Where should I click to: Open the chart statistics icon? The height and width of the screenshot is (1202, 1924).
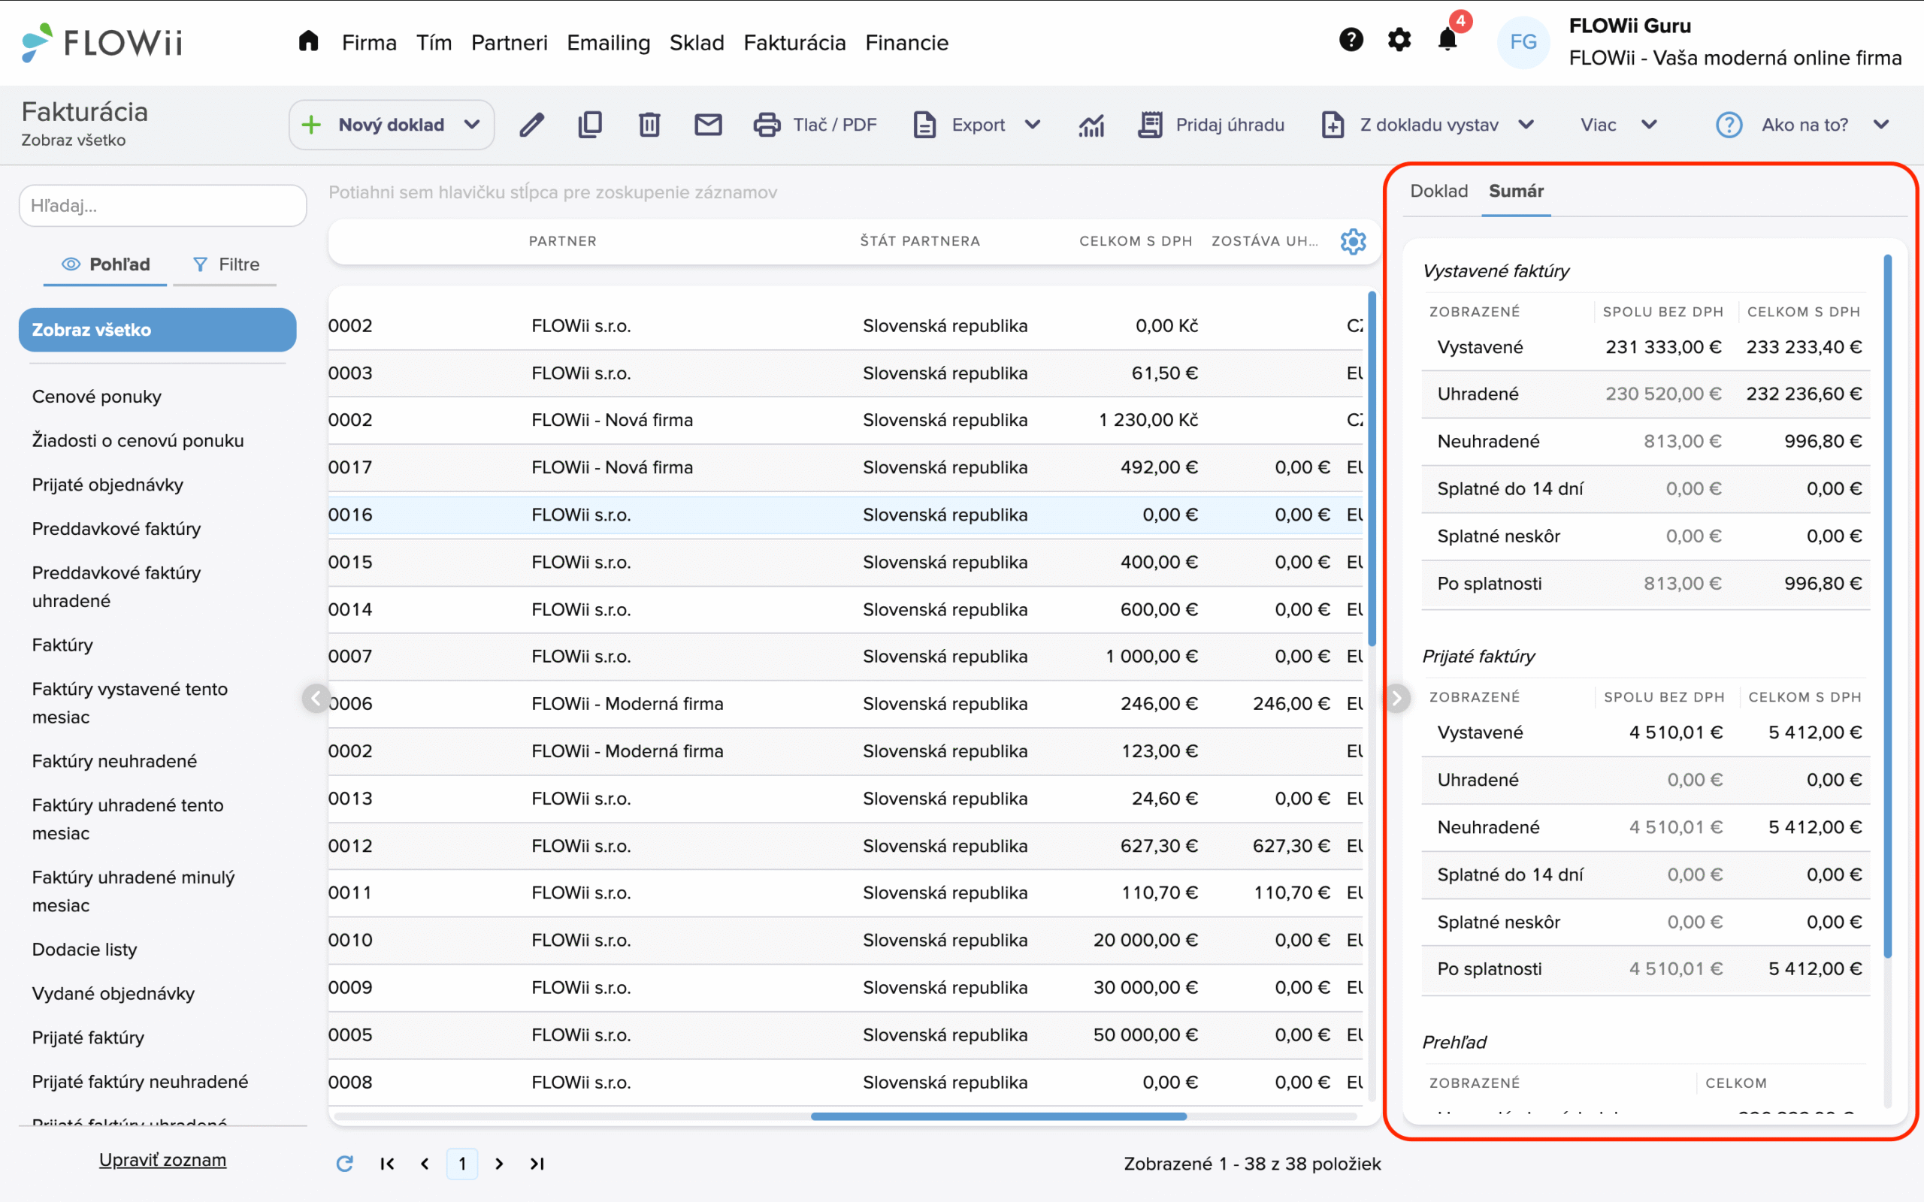1091,125
